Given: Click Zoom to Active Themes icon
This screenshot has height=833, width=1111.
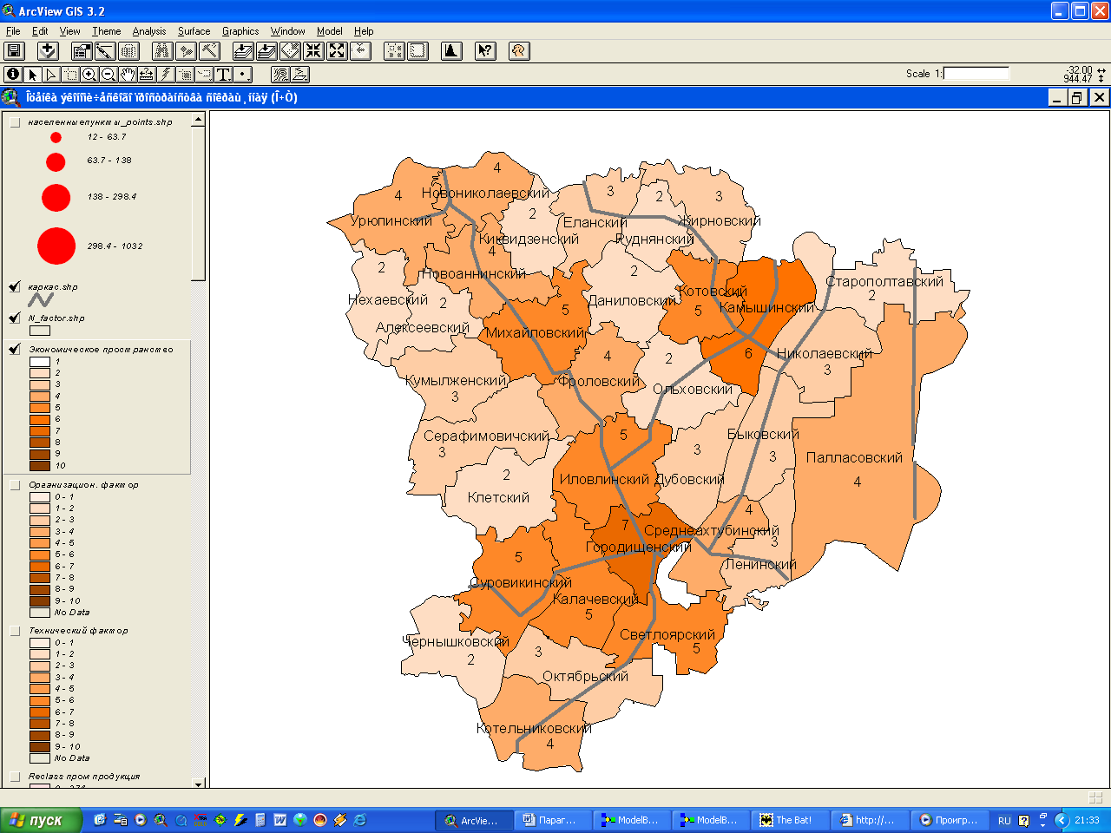Looking at the screenshot, I should pyautogui.click(x=266, y=51).
